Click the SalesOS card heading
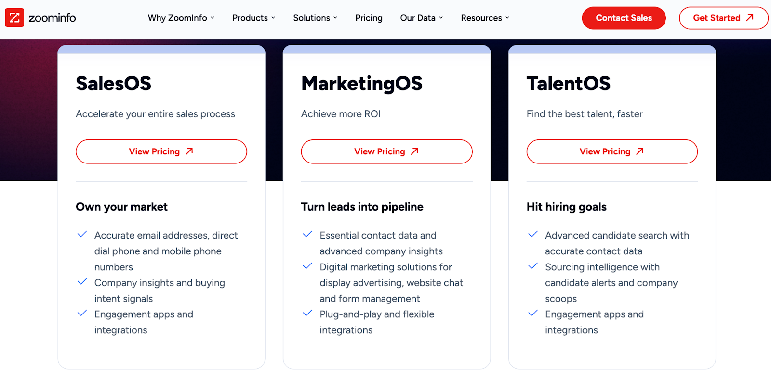 114,83
